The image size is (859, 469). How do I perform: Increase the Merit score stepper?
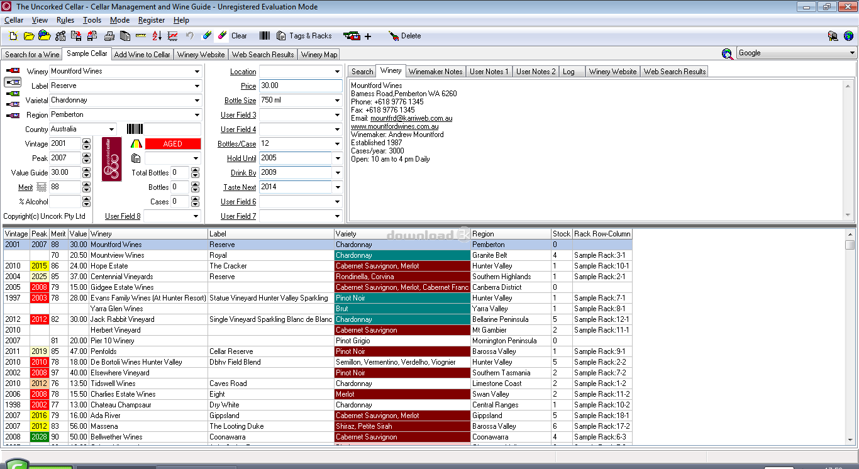click(x=86, y=184)
